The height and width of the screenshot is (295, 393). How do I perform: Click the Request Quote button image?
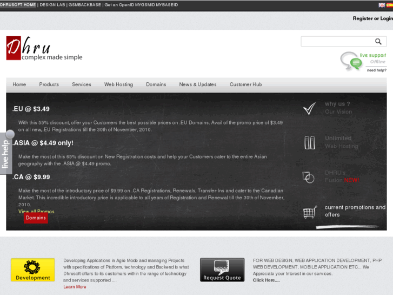(x=222, y=270)
